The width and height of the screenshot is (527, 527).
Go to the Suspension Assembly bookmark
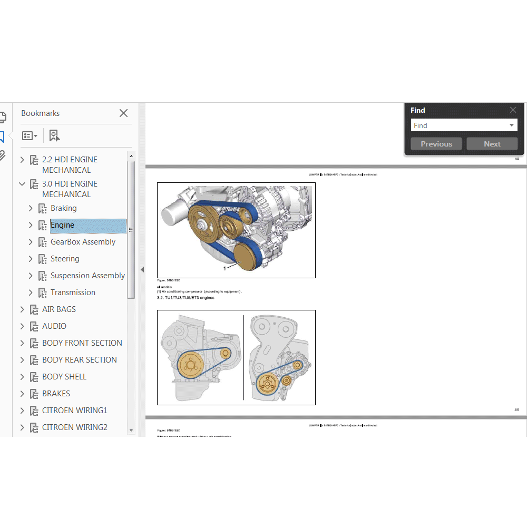87,276
